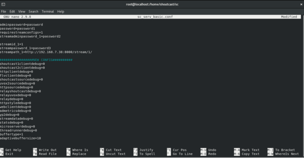Open the Edit menu

(x=12, y=12)
